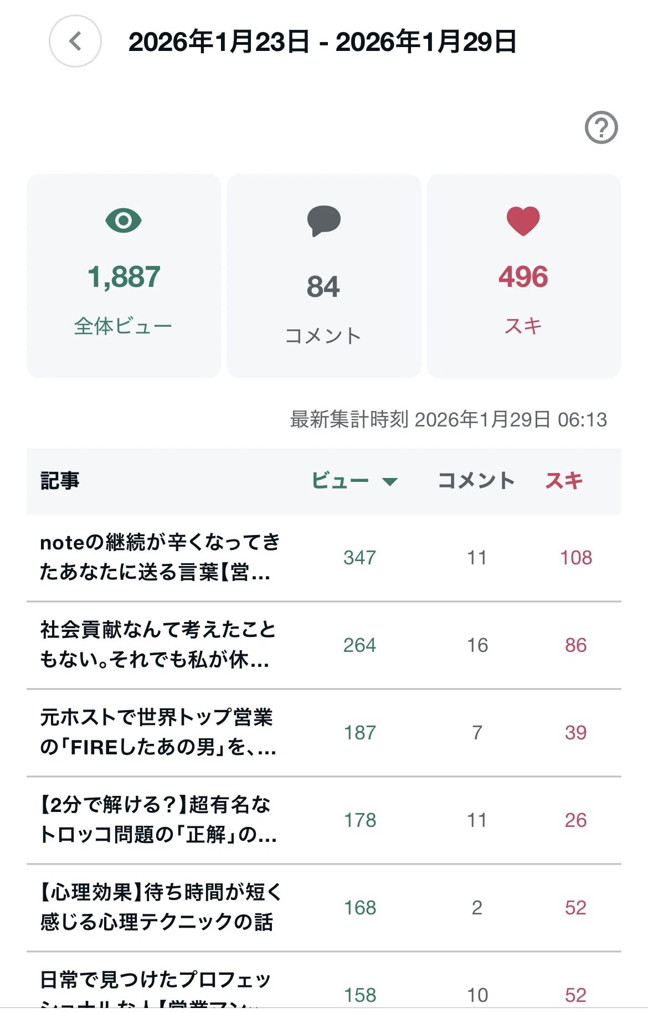
Task: Tap the red heart icon
Action: click(523, 221)
